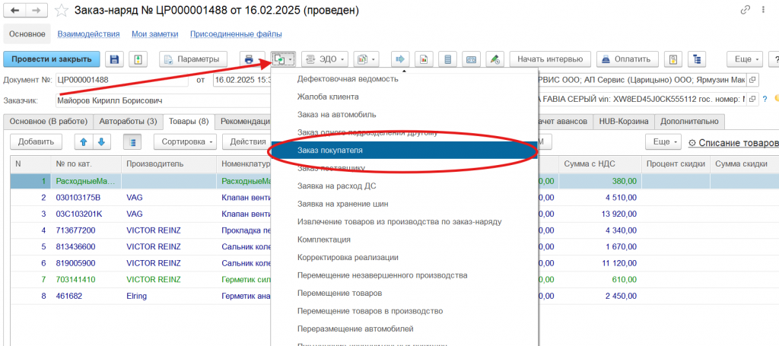Click the move row up arrow
The height and width of the screenshot is (346, 779).
(83, 141)
